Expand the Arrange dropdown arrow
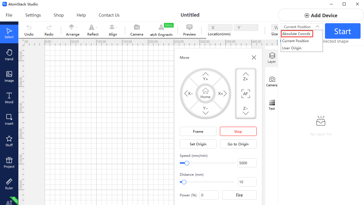 pos(76,28)
